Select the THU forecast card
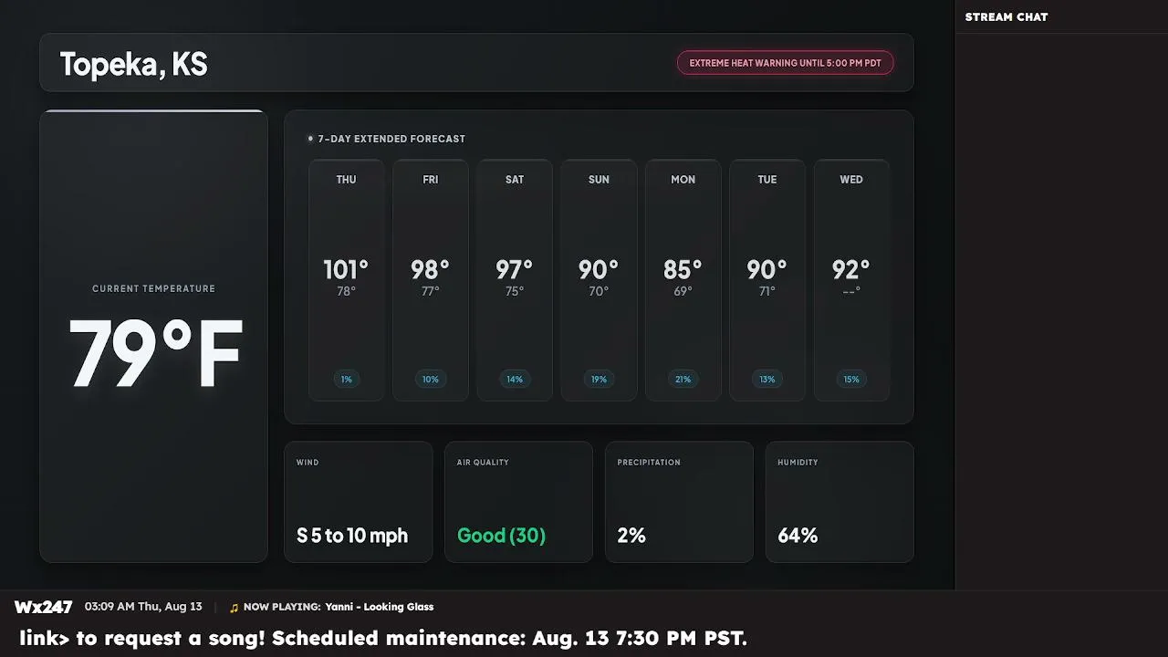The width and height of the screenshot is (1168, 657). tap(346, 280)
